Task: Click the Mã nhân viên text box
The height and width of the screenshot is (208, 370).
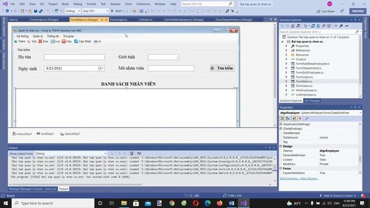Action: [171, 68]
